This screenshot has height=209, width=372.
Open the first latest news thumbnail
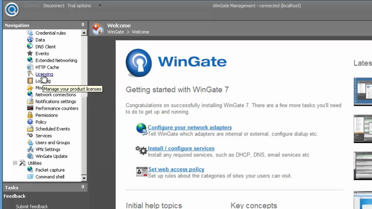click(x=363, y=92)
